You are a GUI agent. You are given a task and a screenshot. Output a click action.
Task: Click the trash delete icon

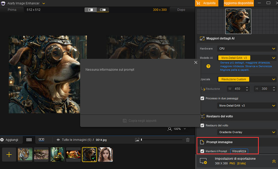tap(188, 140)
